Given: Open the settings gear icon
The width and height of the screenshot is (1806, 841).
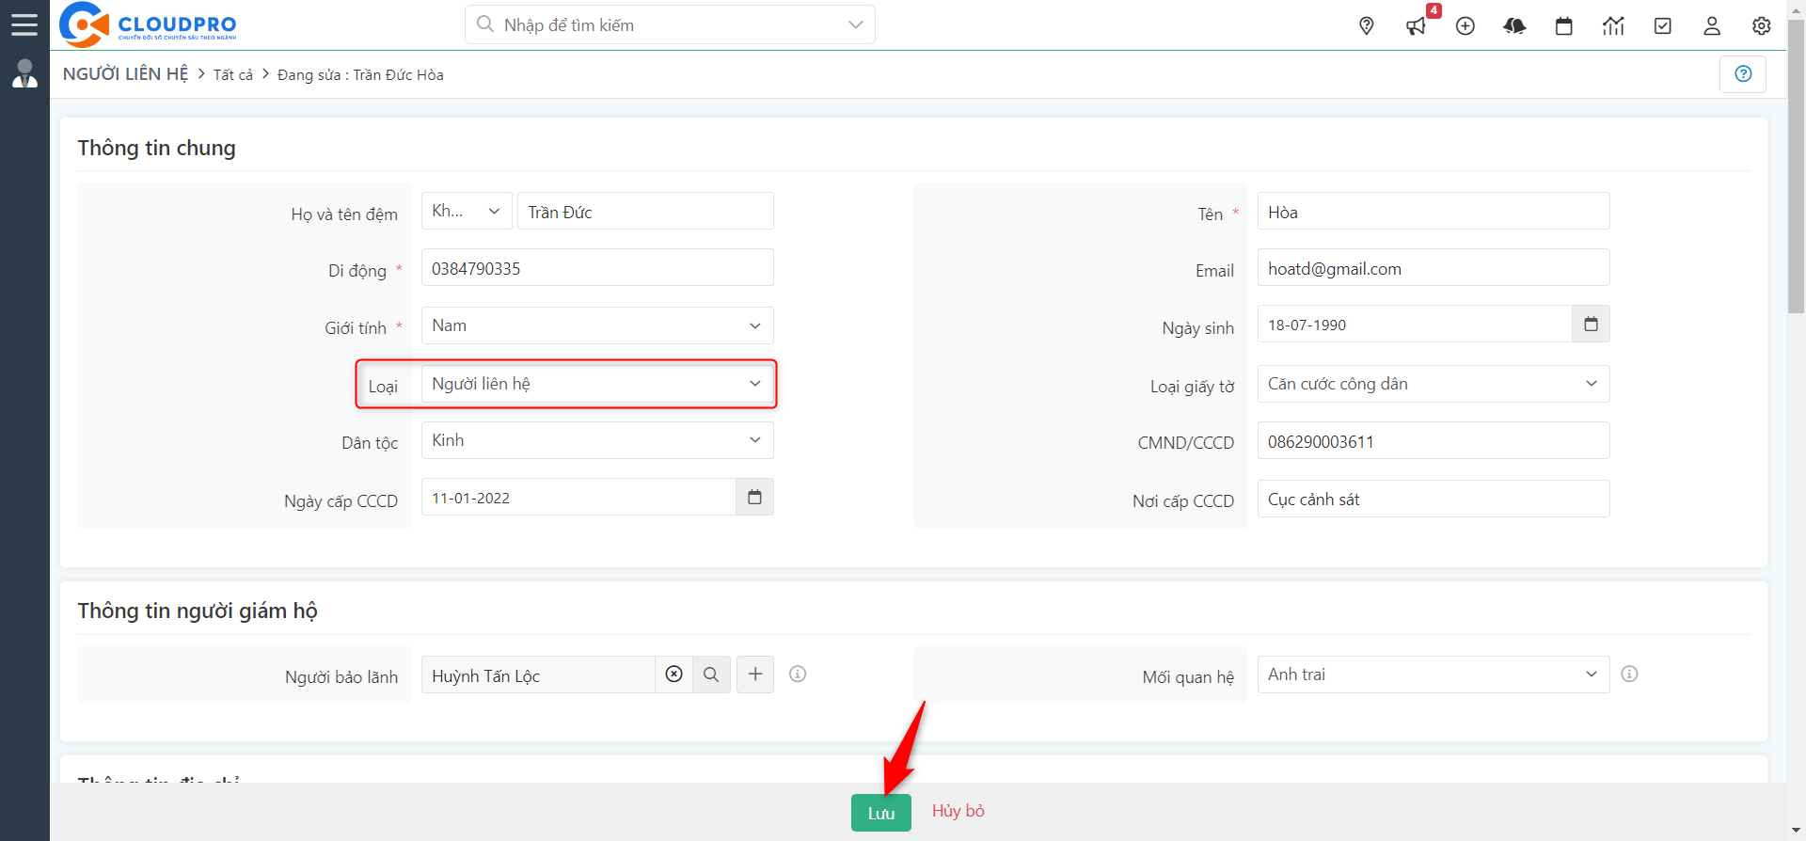Looking at the screenshot, I should tap(1762, 26).
